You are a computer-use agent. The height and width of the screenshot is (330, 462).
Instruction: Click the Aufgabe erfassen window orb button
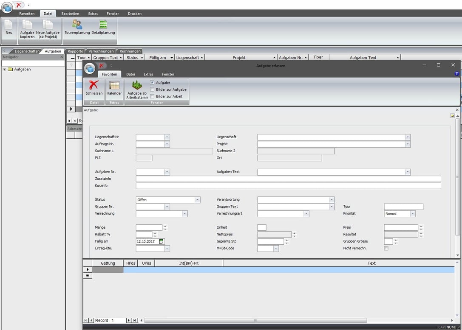[x=90, y=68]
